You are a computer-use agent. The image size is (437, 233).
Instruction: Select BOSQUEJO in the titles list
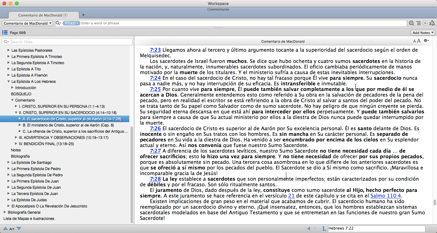(x=21, y=94)
